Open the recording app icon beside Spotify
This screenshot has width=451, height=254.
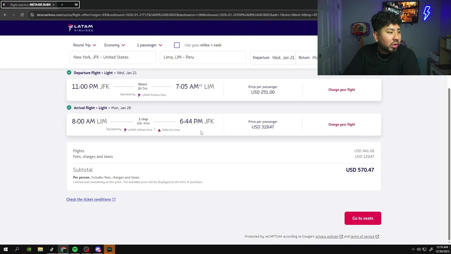click(86, 249)
